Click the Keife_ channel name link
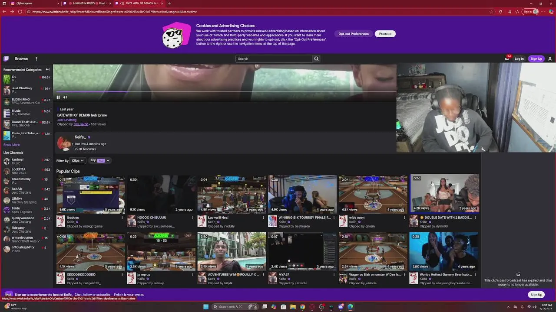This screenshot has height=312, width=556. click(x=80, y=137)
